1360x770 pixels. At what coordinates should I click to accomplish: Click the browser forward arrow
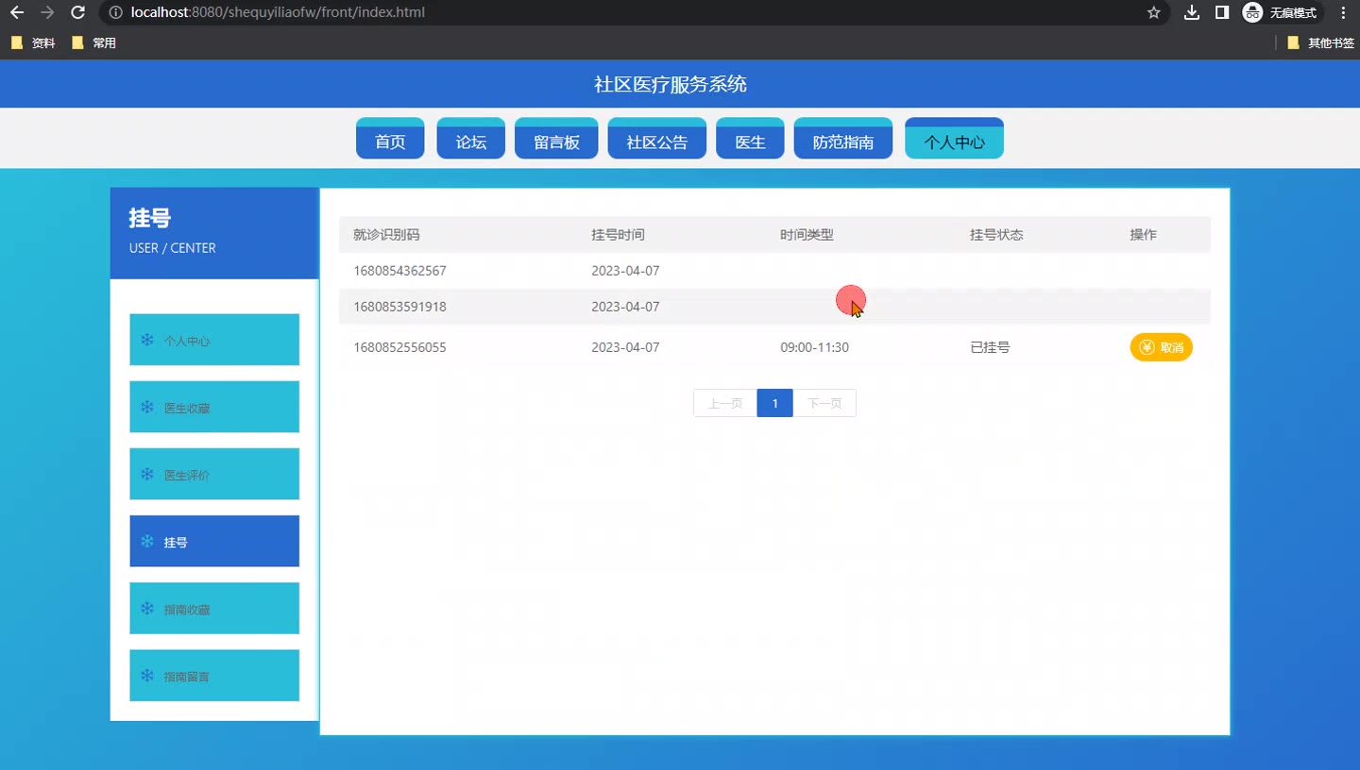[47, 12]
